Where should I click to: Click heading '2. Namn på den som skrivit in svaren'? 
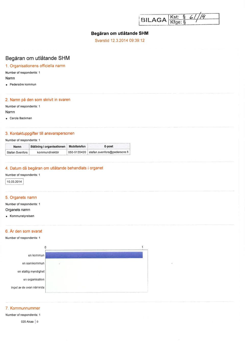(x=38, y=100)
